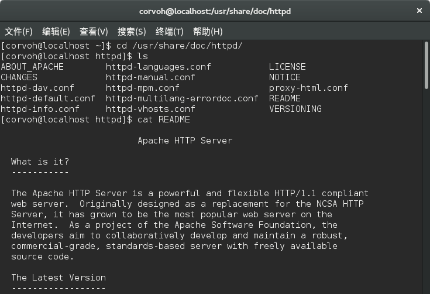Click 'The Latest Version' heading

(x=59, y=278)
